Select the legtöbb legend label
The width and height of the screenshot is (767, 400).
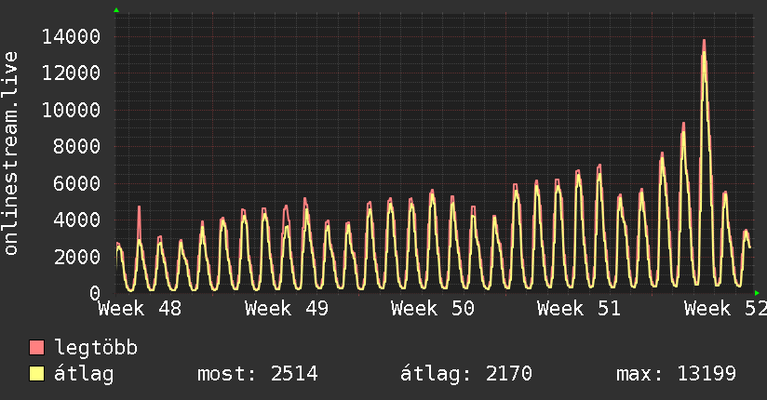point(96,348)
